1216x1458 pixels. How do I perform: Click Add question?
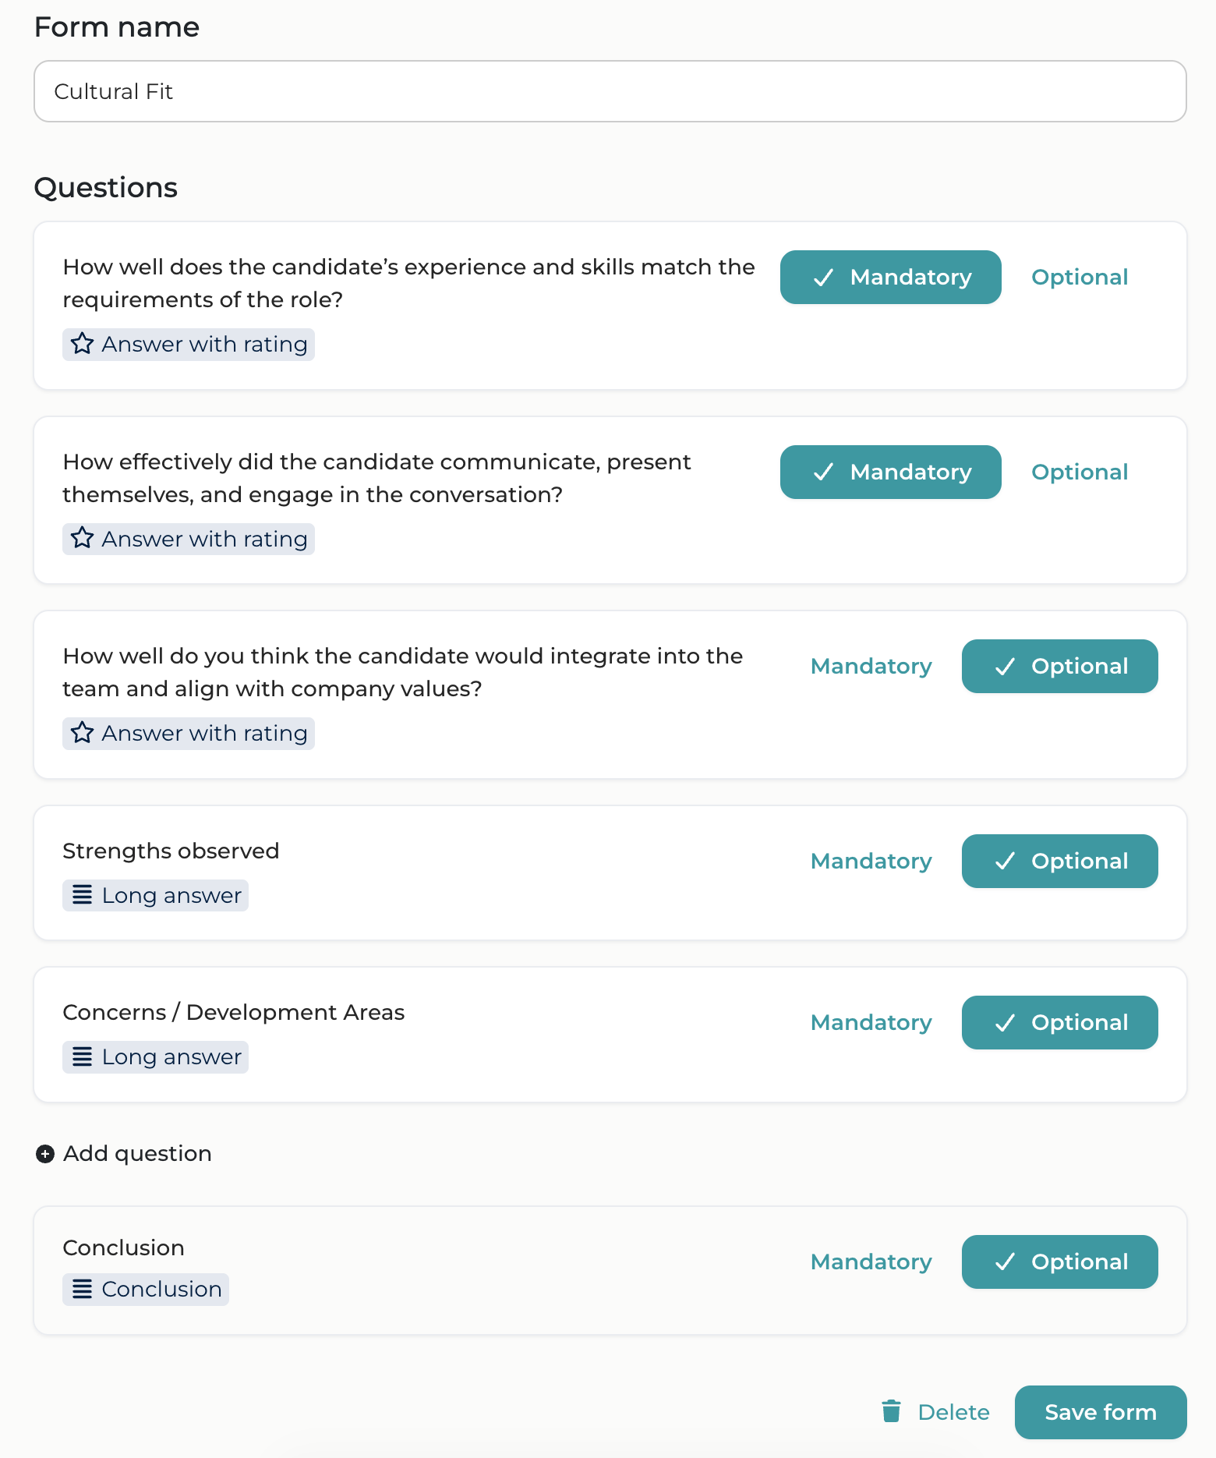point(136,1153)
